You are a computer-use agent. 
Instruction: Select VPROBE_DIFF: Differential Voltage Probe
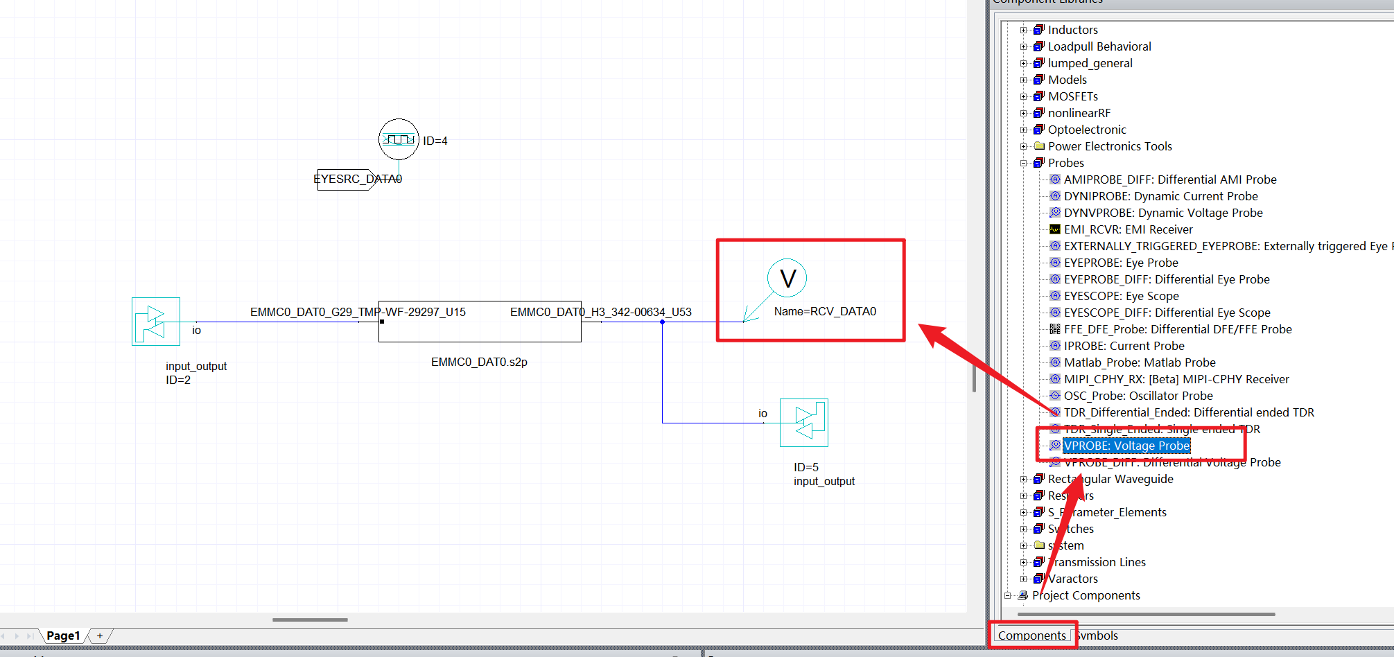click(1172, 462)
